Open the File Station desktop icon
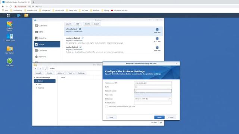Viewport: 239px width, 134px height. tap(10, 50)
